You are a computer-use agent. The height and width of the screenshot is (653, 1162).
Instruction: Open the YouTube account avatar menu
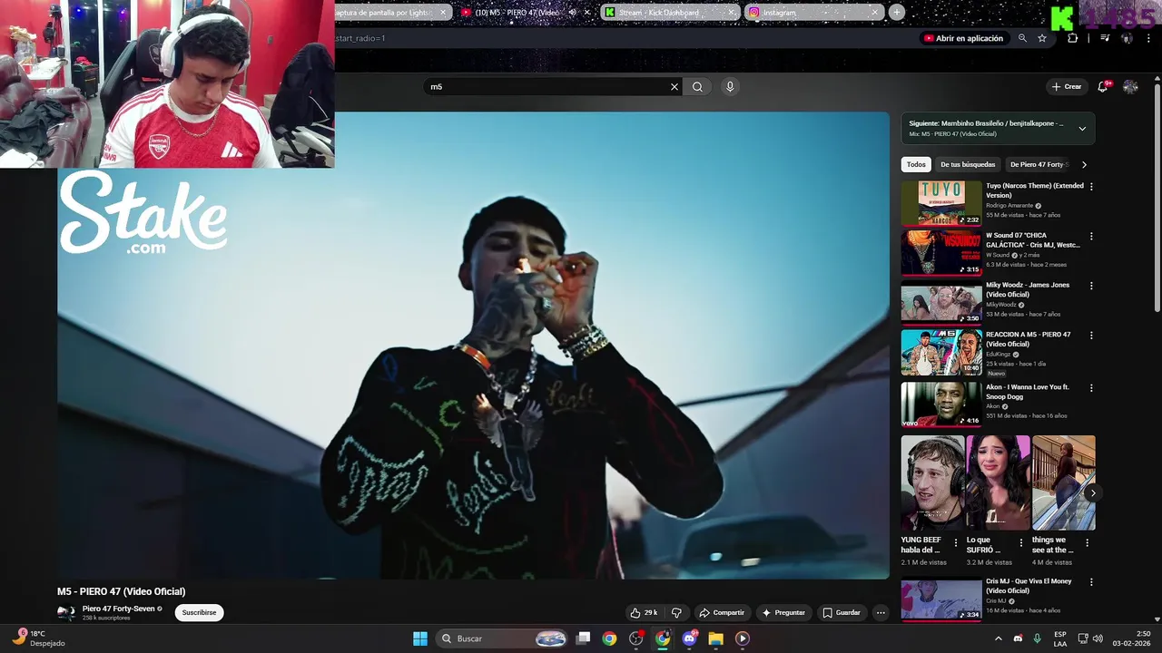(1130, 87)
